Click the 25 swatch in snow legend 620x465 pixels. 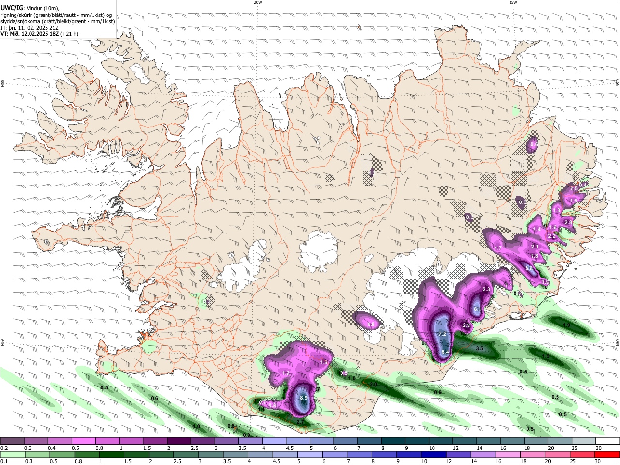[x=583, y=441]
